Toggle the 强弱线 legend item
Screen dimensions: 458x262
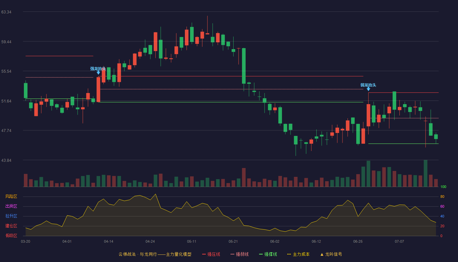click(x=239, y=254)
